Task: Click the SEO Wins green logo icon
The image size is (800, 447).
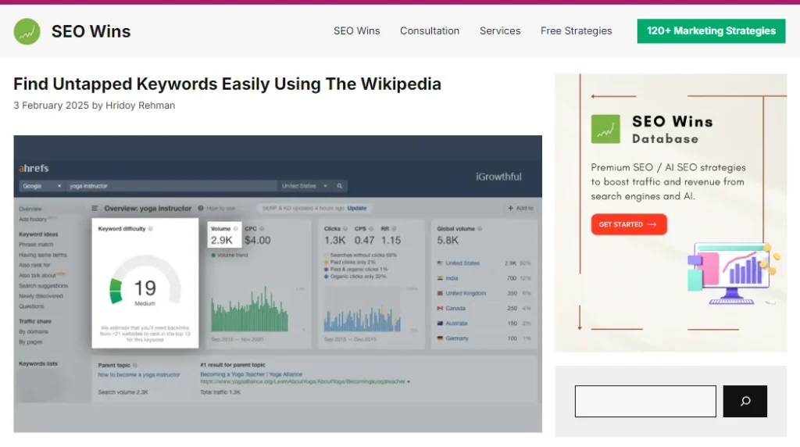Action: point(27,31)
